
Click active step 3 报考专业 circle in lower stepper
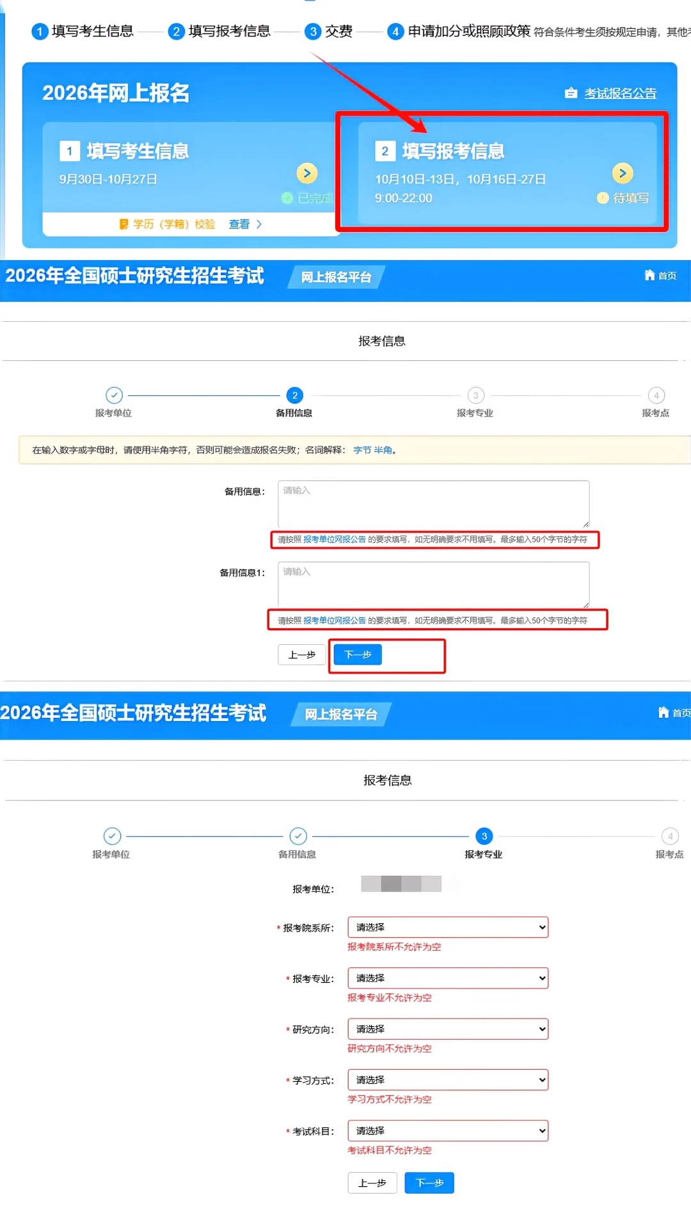point(484,836)
